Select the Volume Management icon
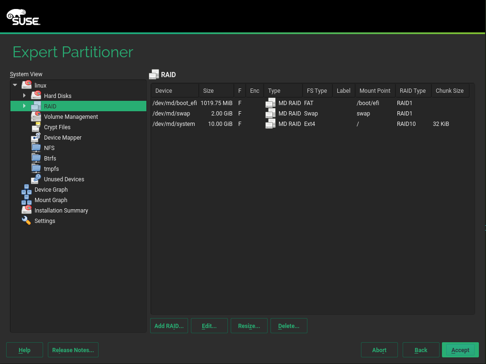486x364 pixels. pyautogui.click(x=36, y=116)
